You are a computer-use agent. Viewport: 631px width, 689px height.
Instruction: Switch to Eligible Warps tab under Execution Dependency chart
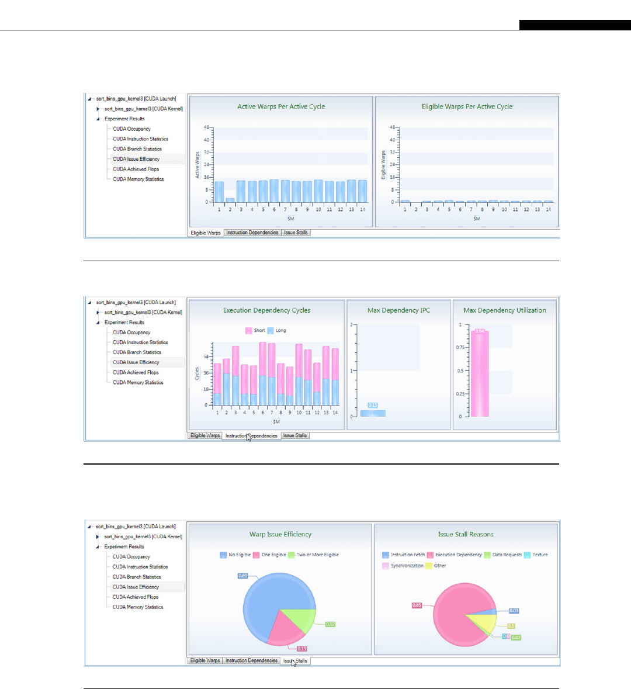pos(205,435)
